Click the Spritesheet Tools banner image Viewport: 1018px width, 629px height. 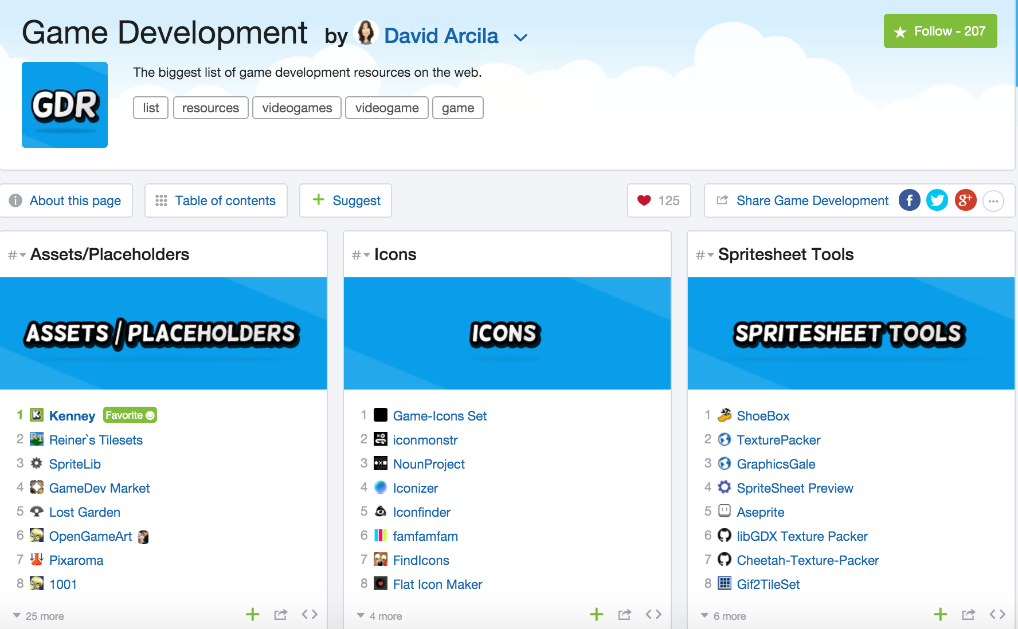point(851,333)
